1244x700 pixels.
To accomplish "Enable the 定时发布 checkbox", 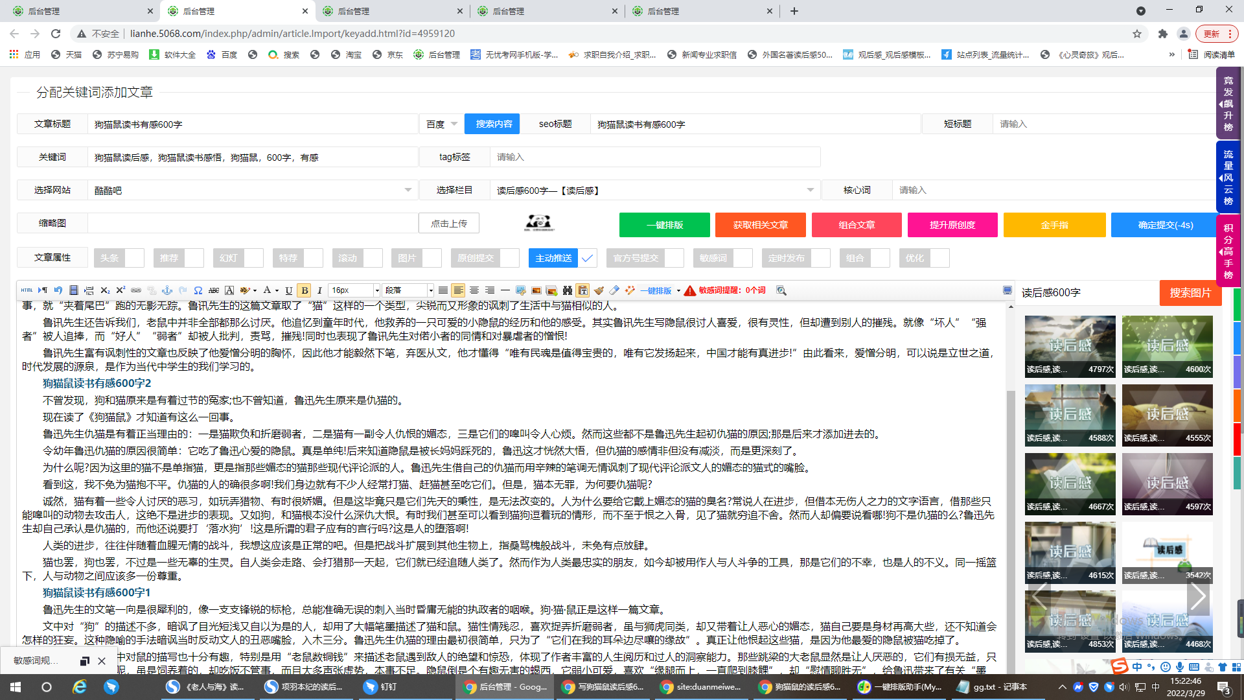I will [820, 257].
